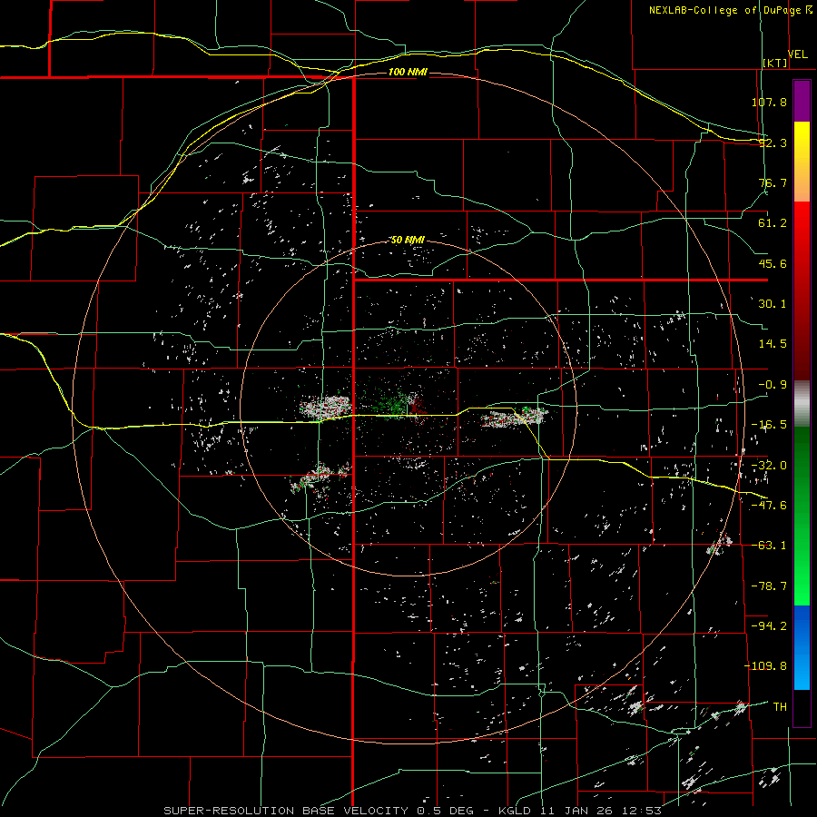Screen dimensions: 817x817
Task: Select the 45.6 scale value
Action: pyautogui.click(x=773, y=263)
